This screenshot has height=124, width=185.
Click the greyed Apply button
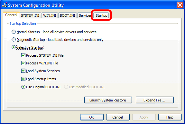[144, 117]
